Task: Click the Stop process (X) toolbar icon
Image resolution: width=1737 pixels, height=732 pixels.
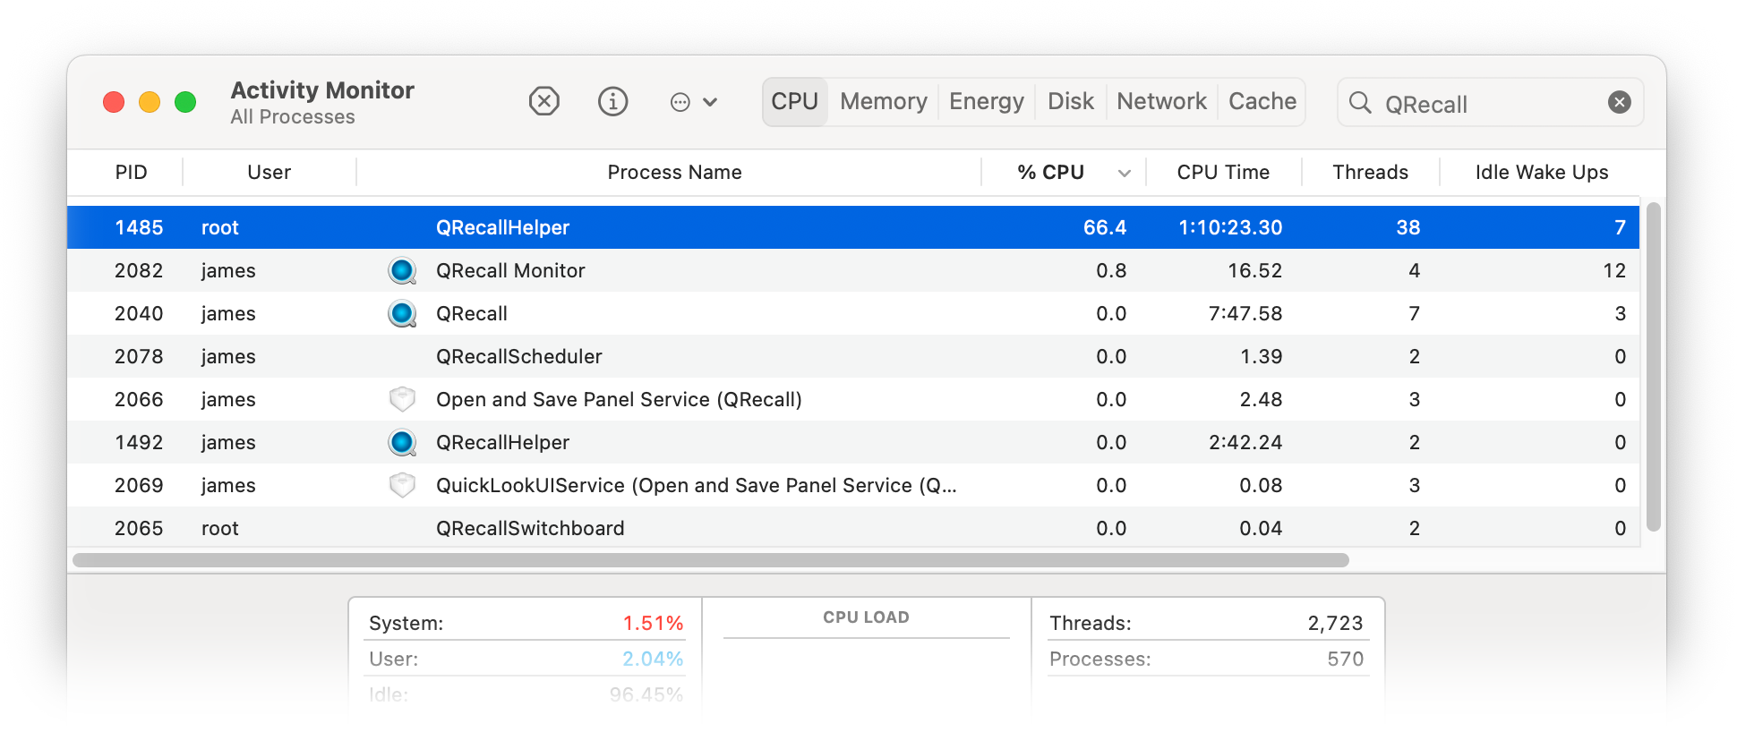Action: [543, 101]
